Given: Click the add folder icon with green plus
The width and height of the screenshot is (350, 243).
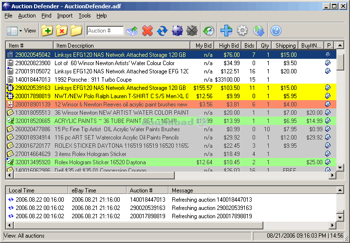Looking at the screenshot, I should click(47, 31).
